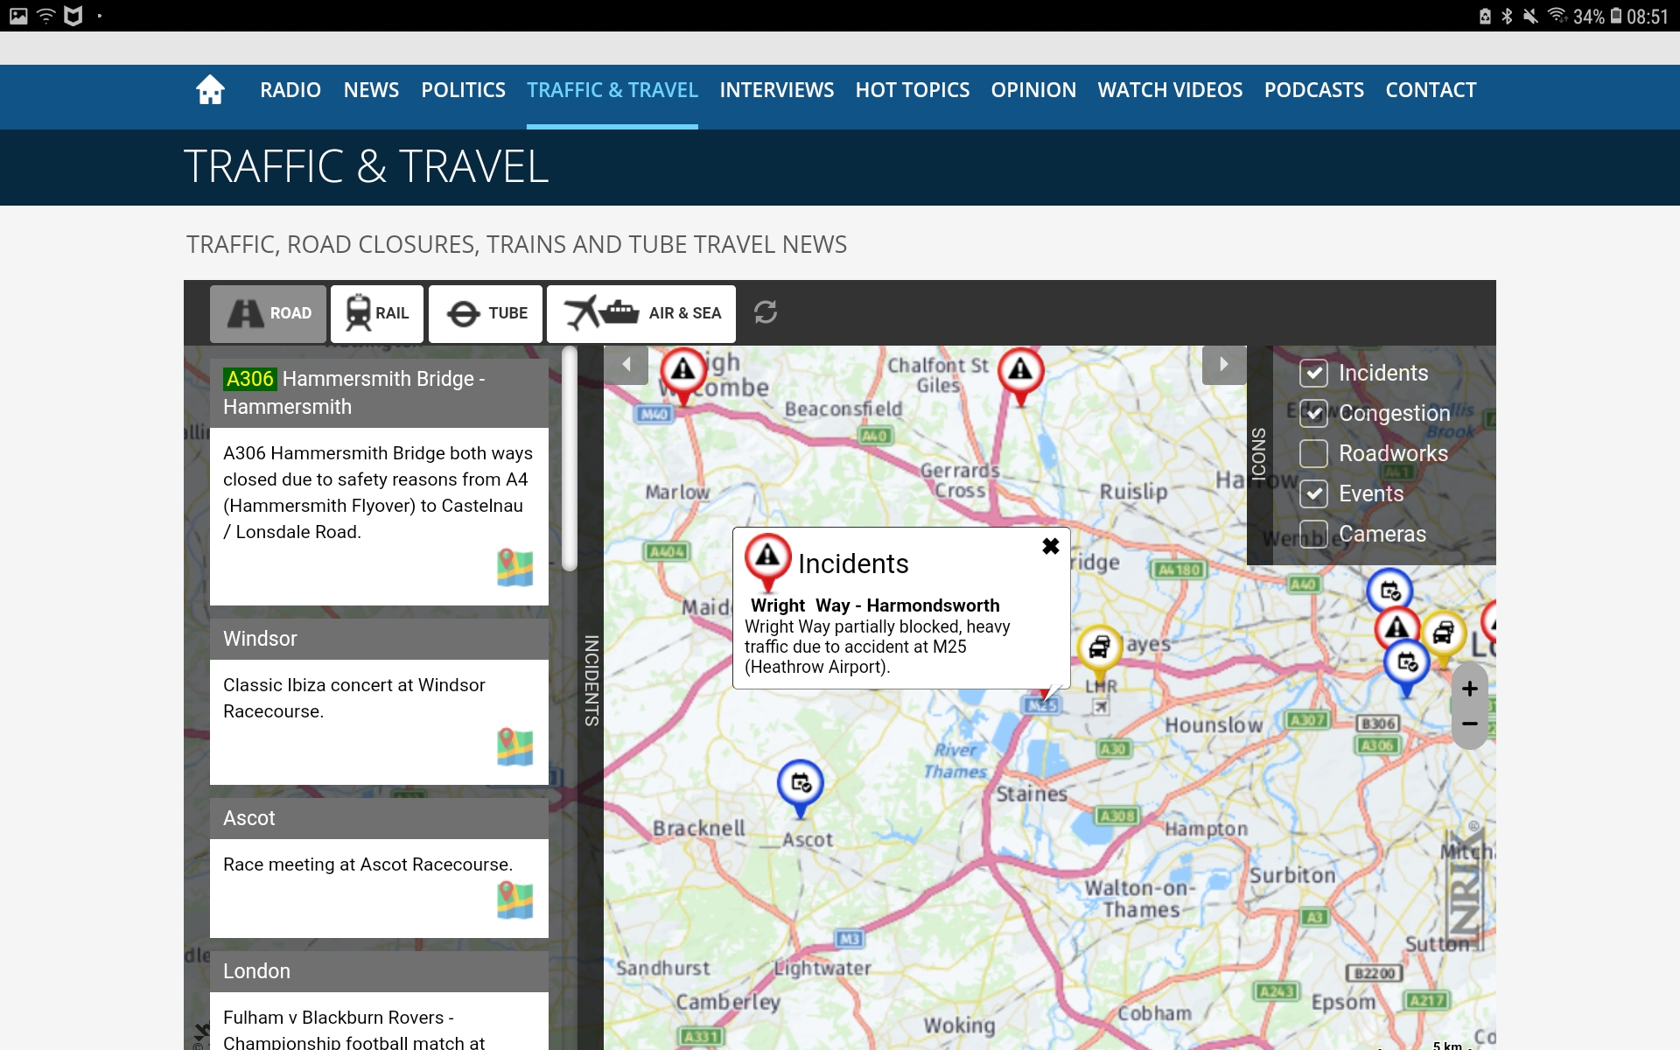The height and width of the screenshot is (1050, 1680).
Task: Switch to the RAIL travel tab
Action: 377,313
